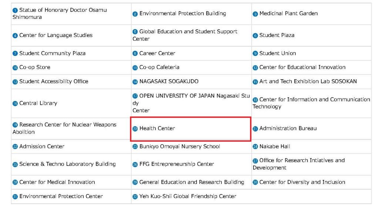Screen dimensions: 379x207
Task: Select Co-op Cafeteria in the table
Action: [x=159, y=67]
